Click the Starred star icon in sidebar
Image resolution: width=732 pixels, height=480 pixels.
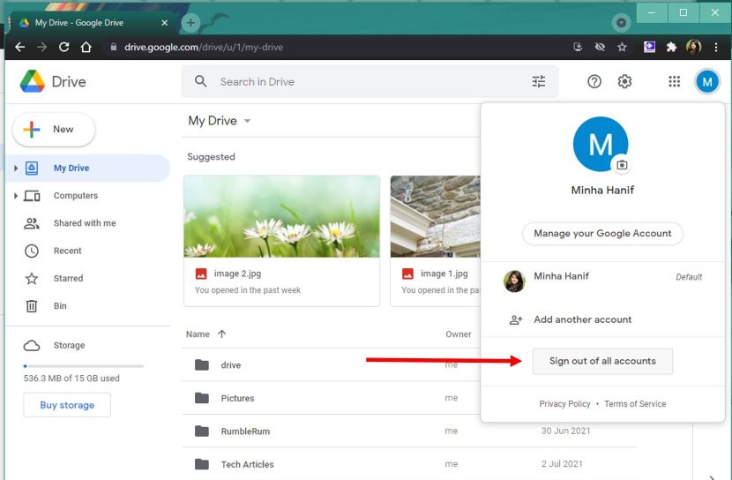point(31,278)
